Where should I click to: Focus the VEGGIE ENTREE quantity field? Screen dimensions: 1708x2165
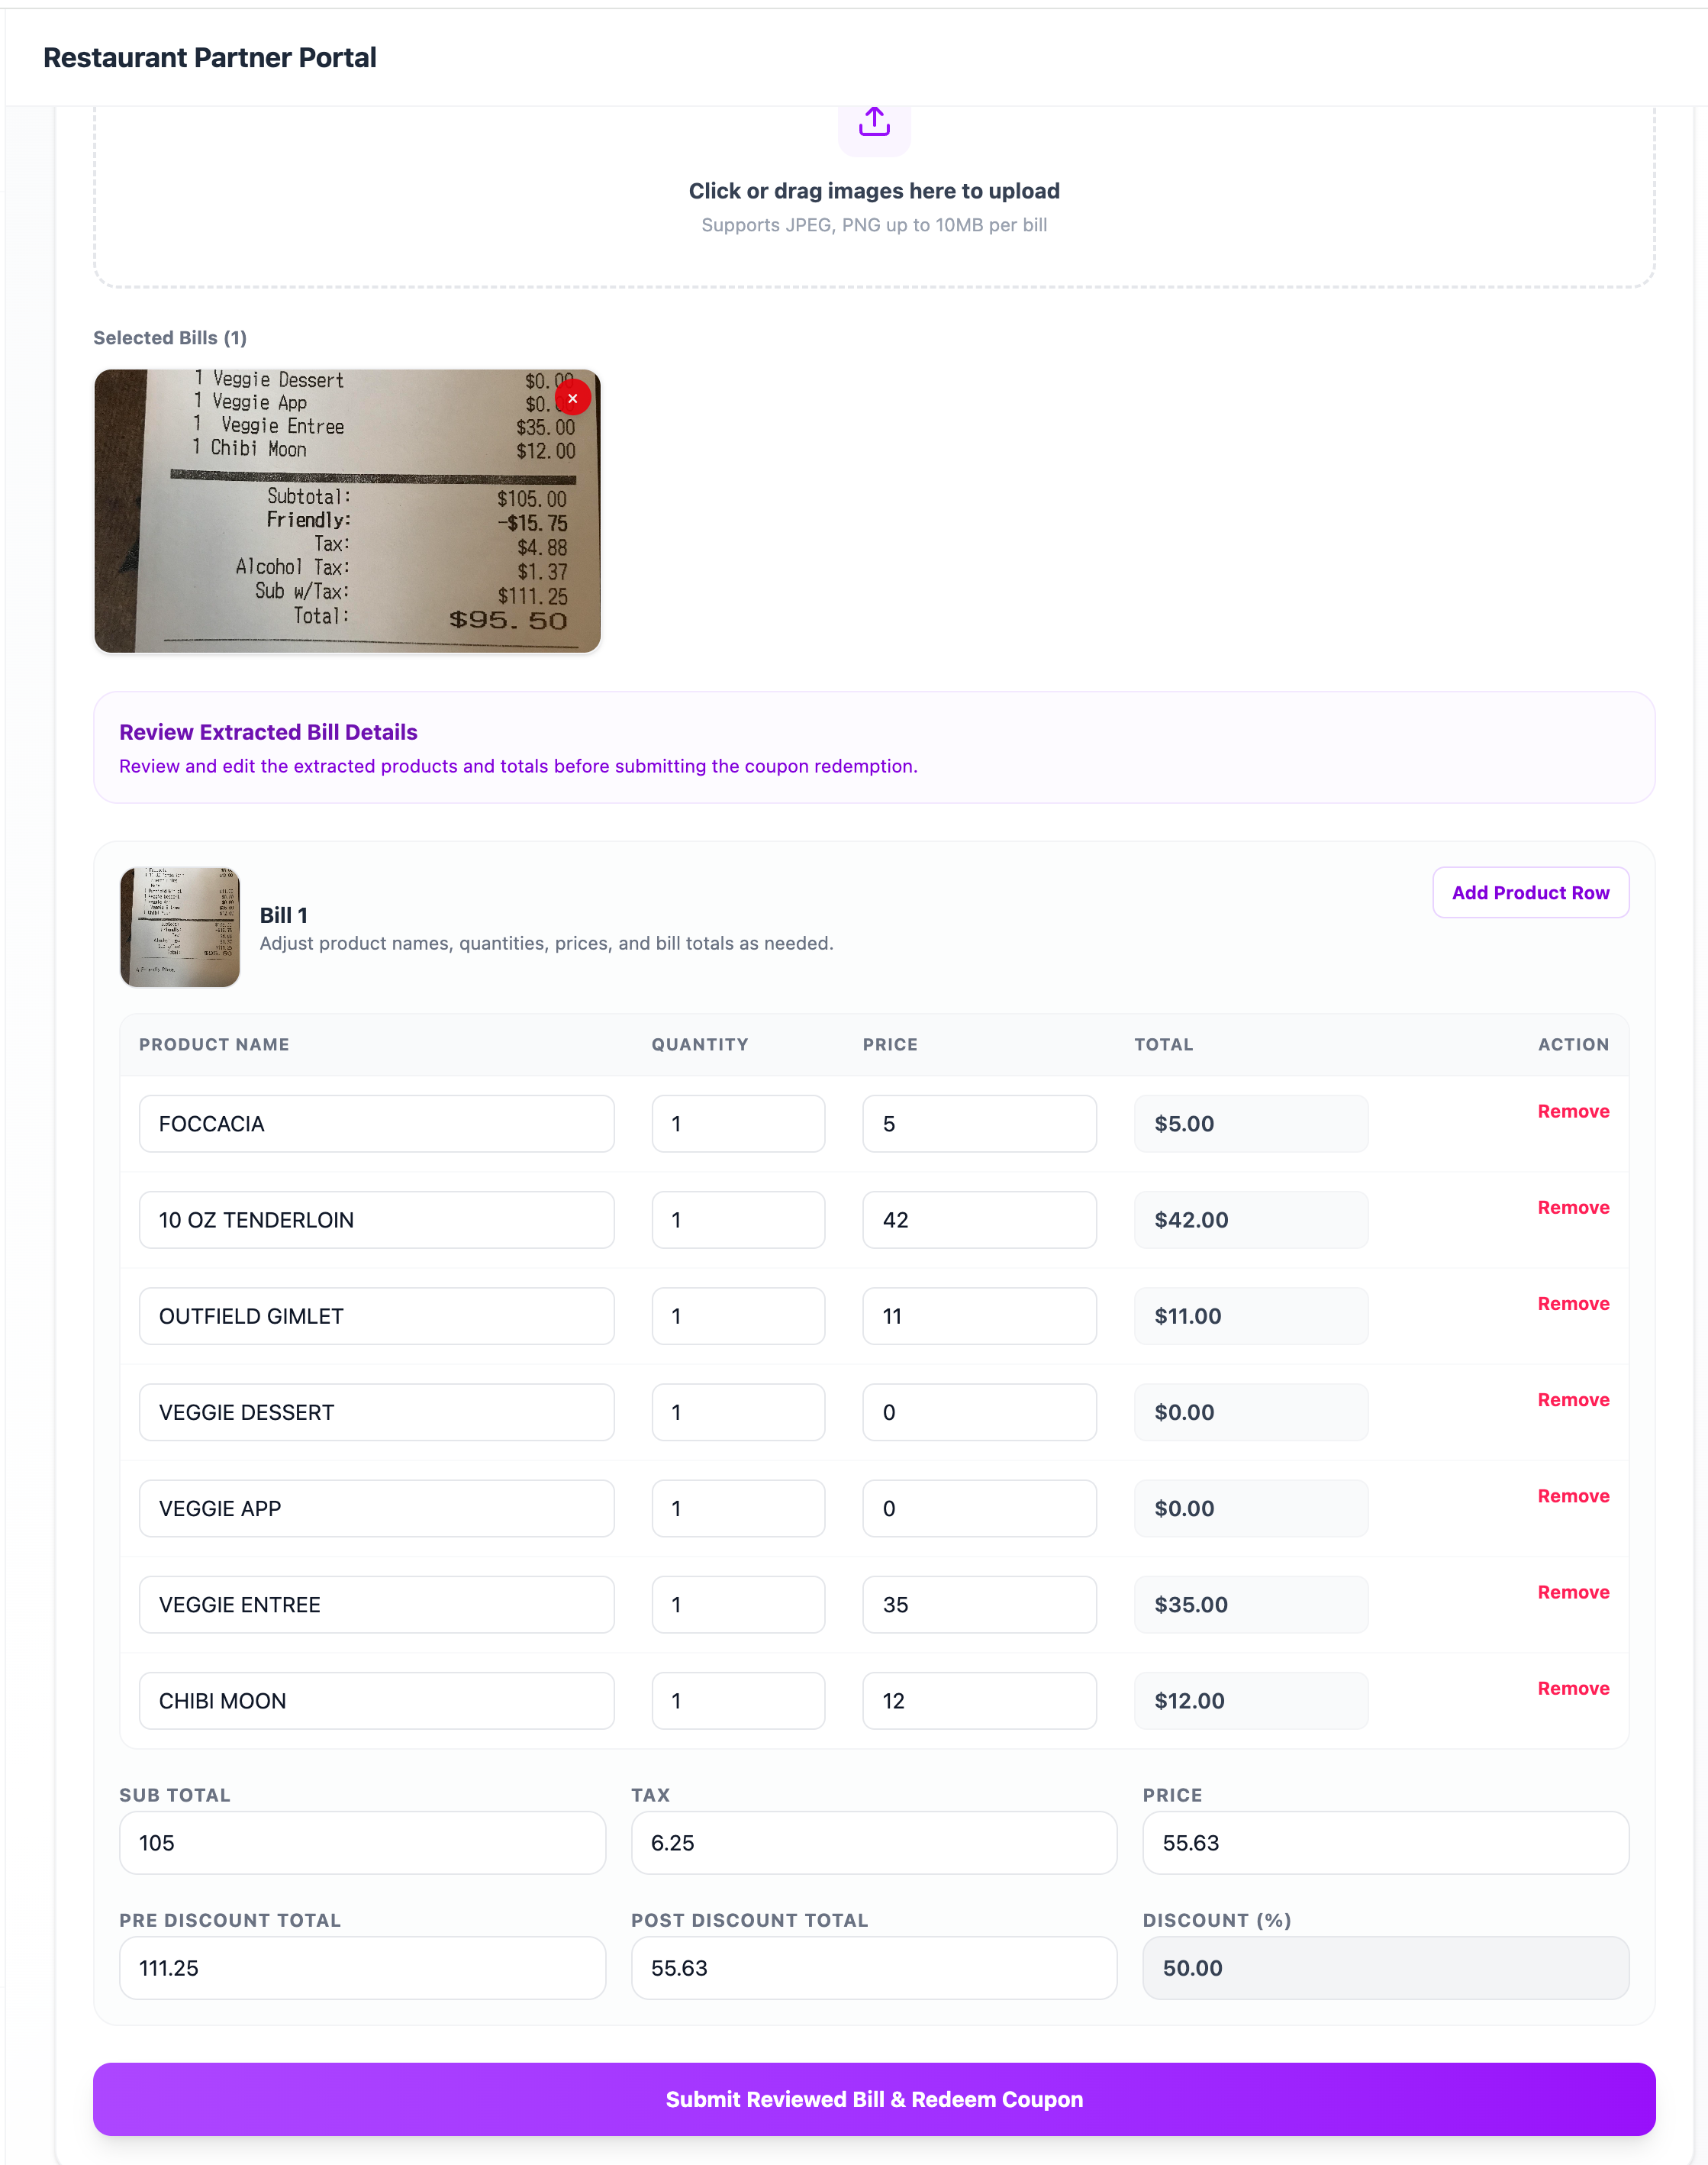click(738, 1604)
